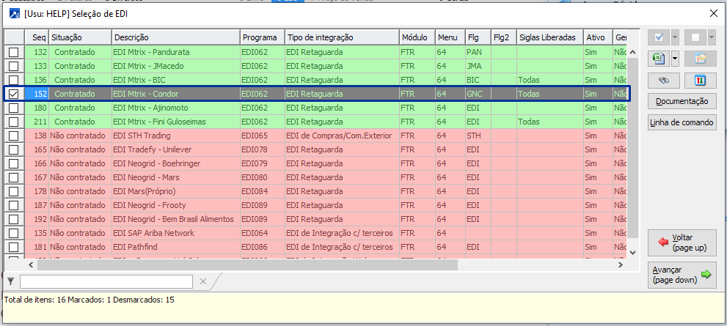Screen dimensions: 727x326
Task: Open the dropdown arrow beside the unmark-all button
Action: [x=712, y=37]
